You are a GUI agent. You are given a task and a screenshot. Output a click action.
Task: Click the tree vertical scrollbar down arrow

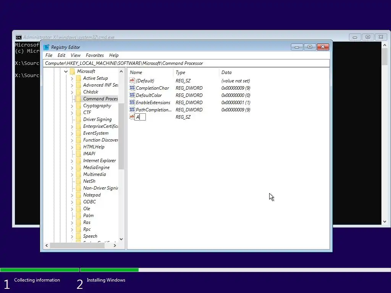121,239
